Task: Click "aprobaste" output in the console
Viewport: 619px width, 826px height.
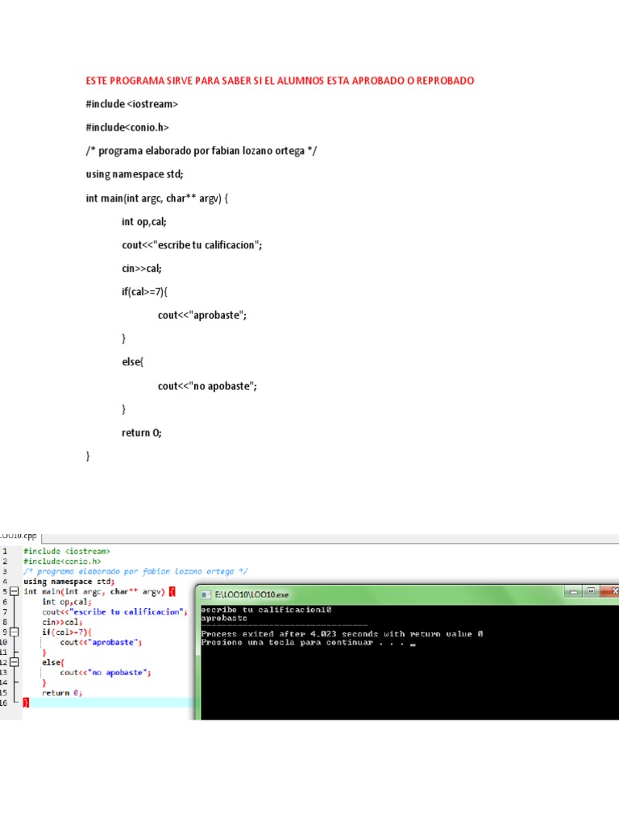Action: [224, 618]
